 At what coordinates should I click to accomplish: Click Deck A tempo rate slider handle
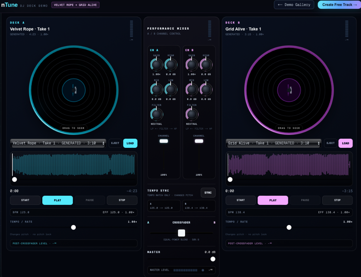coord(73,227)
